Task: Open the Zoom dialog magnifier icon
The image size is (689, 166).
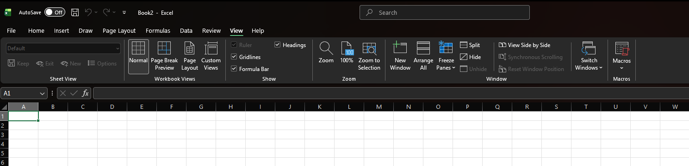Action: (x=326, y=48)
